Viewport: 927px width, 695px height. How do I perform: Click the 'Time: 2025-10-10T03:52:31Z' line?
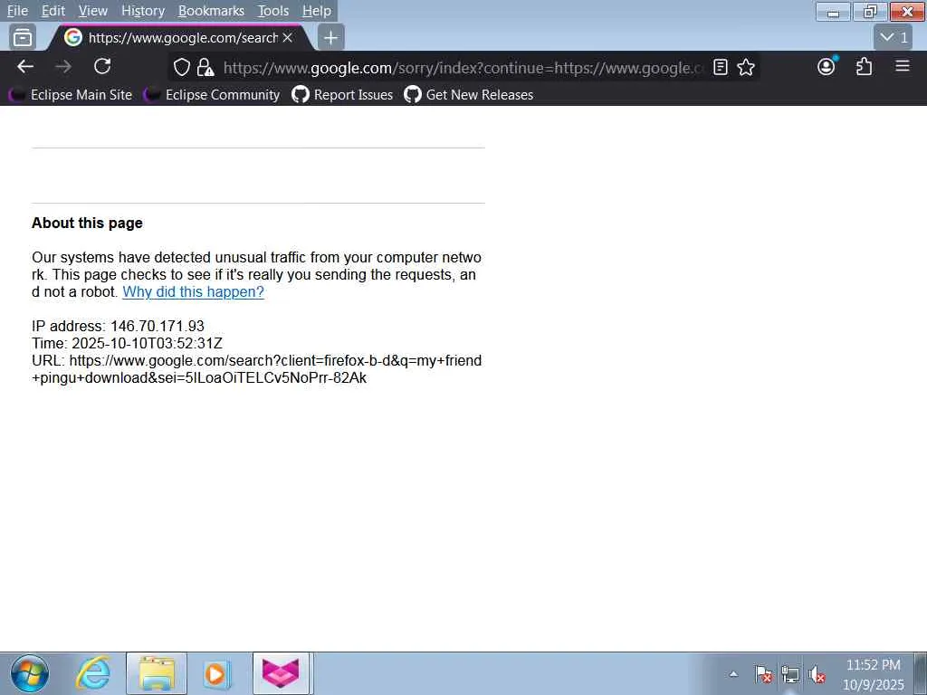(127, 343)
